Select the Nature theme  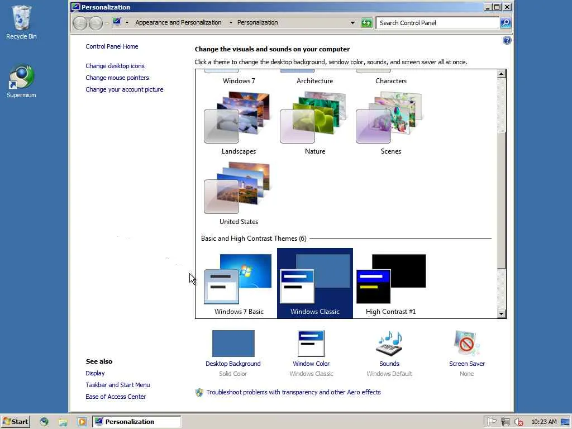pos(315,123)
